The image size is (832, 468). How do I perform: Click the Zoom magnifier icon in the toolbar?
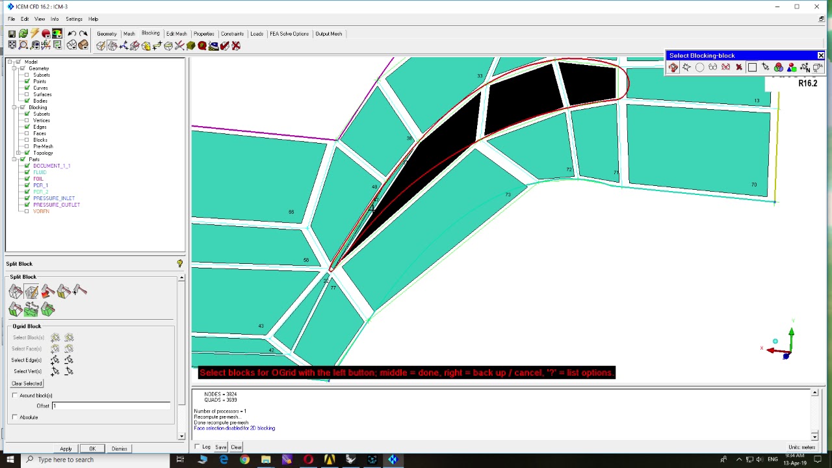tap(23, 45)
